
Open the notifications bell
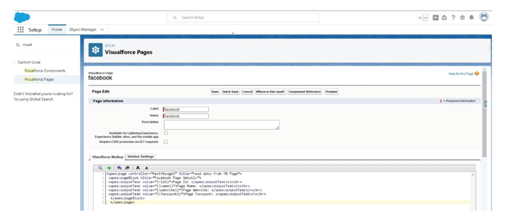coord(471,18)
